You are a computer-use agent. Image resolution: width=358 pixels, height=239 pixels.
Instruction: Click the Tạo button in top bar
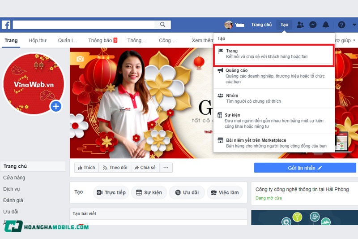point(284,25)
